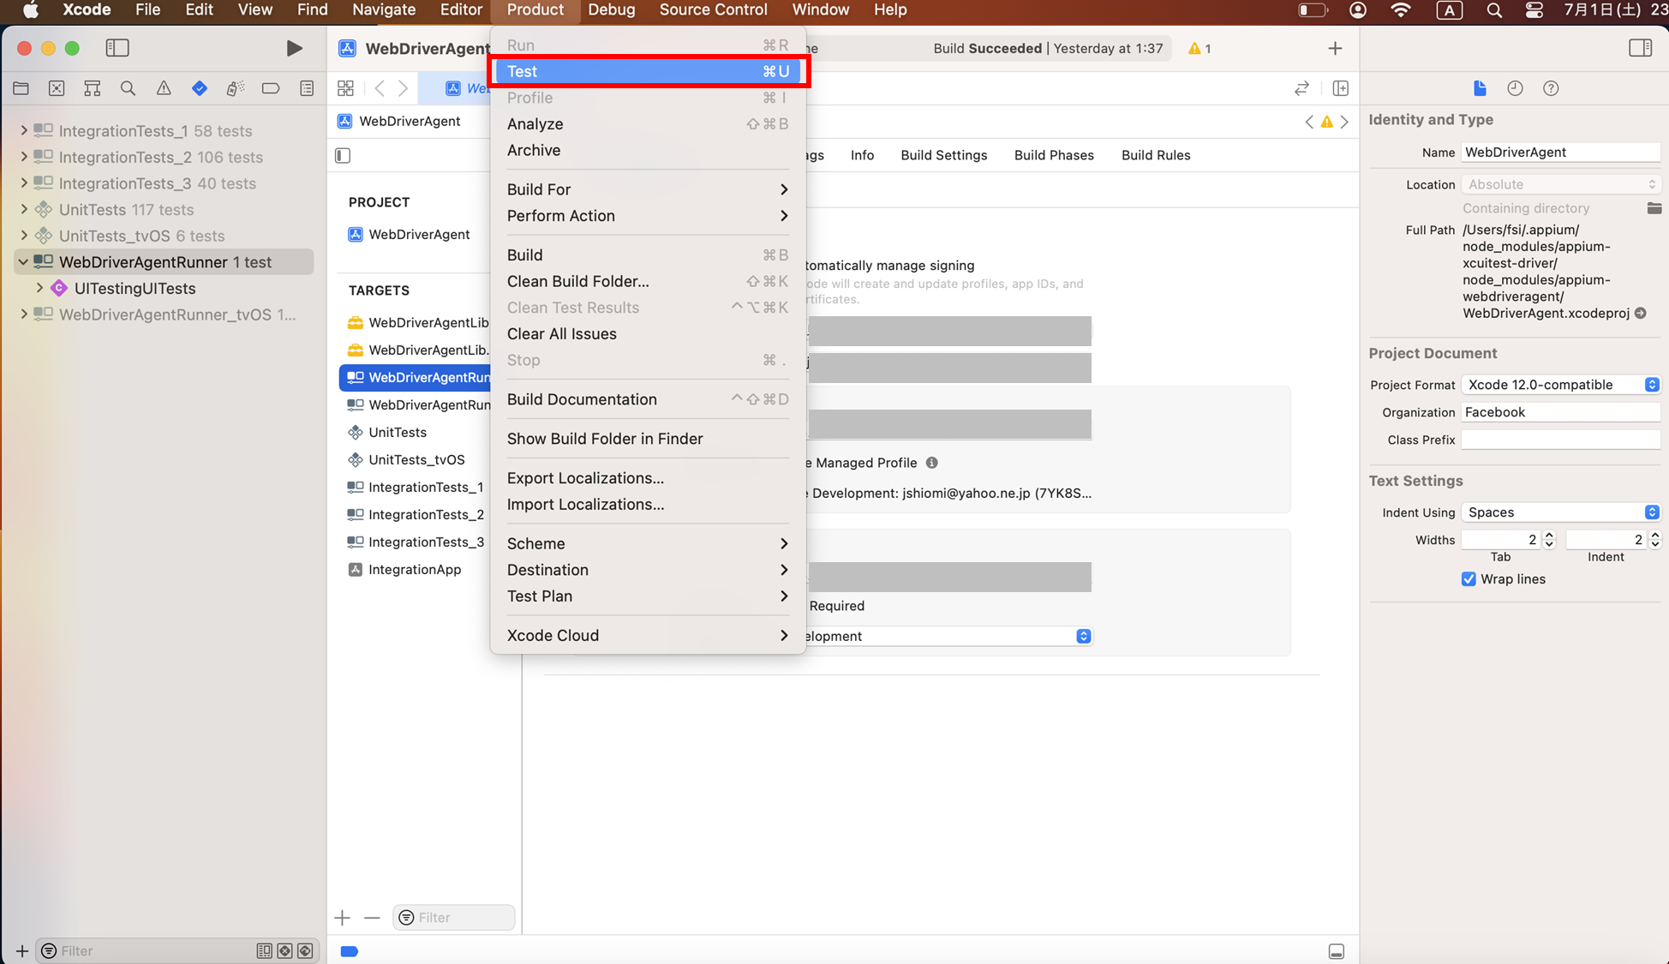This screenshot has width=1669, height=964.
Task: Click the plus Library button in toolbar
Action: [1335, 49]
